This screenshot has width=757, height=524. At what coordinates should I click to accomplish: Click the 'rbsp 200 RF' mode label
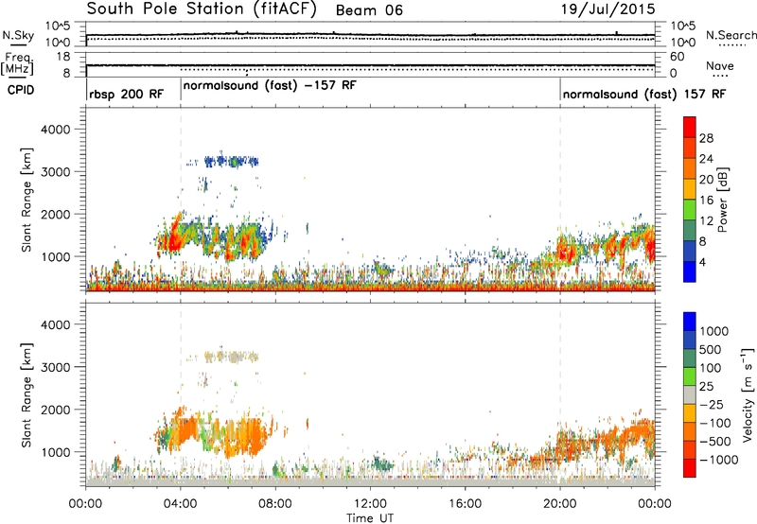127,94
